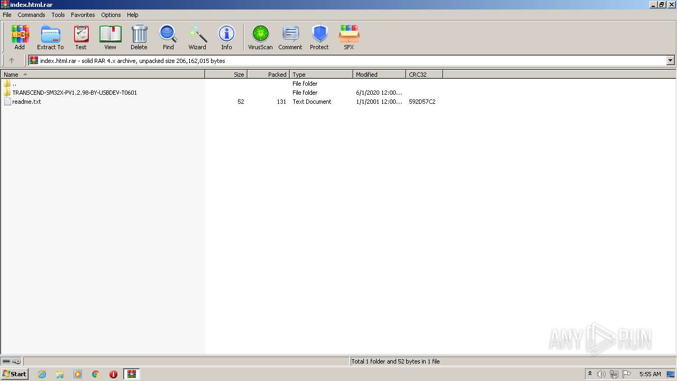Click the volume speaker tray icon

click(601, 374)
